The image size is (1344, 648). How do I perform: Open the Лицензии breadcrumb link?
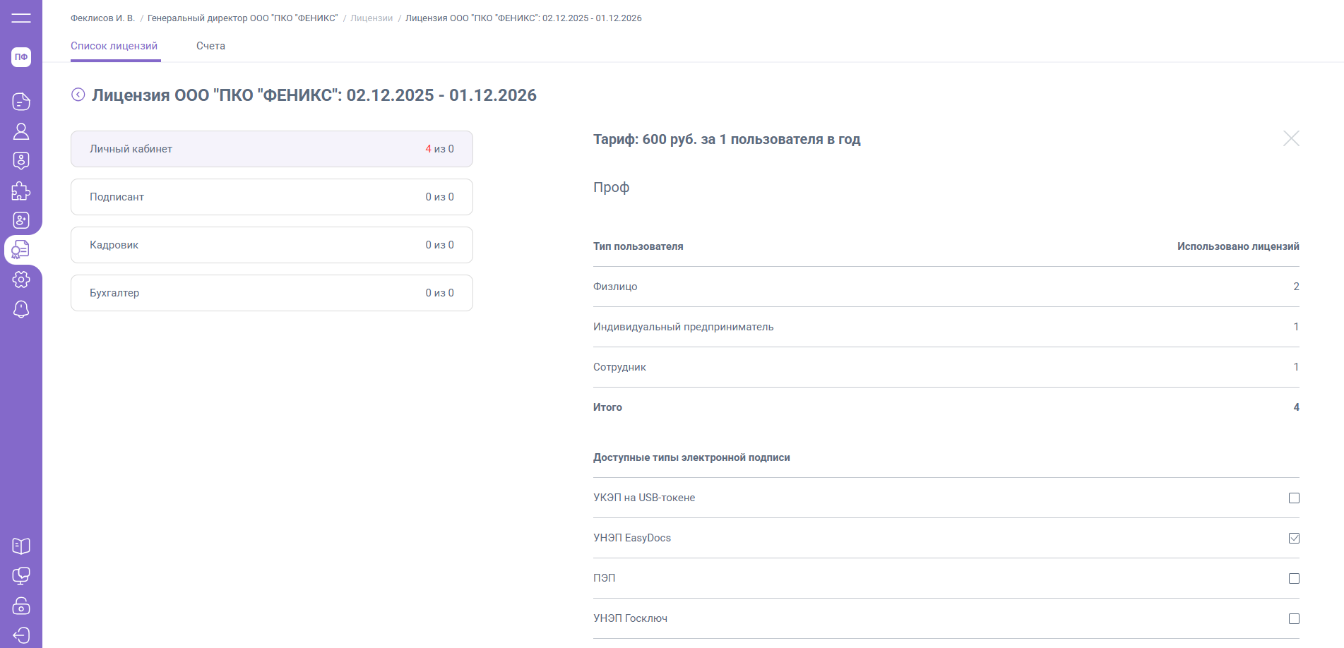click(x=371, y=18)
